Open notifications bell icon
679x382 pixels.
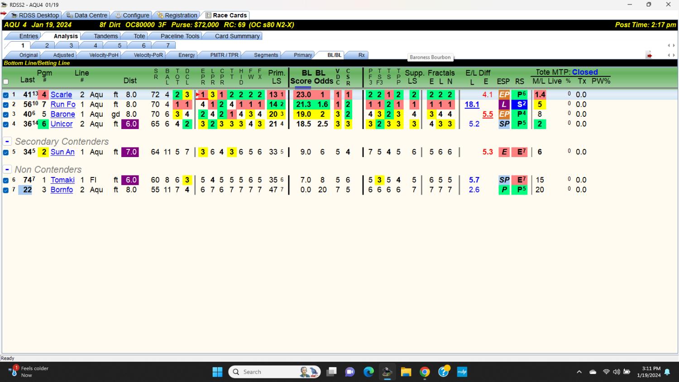667,372
